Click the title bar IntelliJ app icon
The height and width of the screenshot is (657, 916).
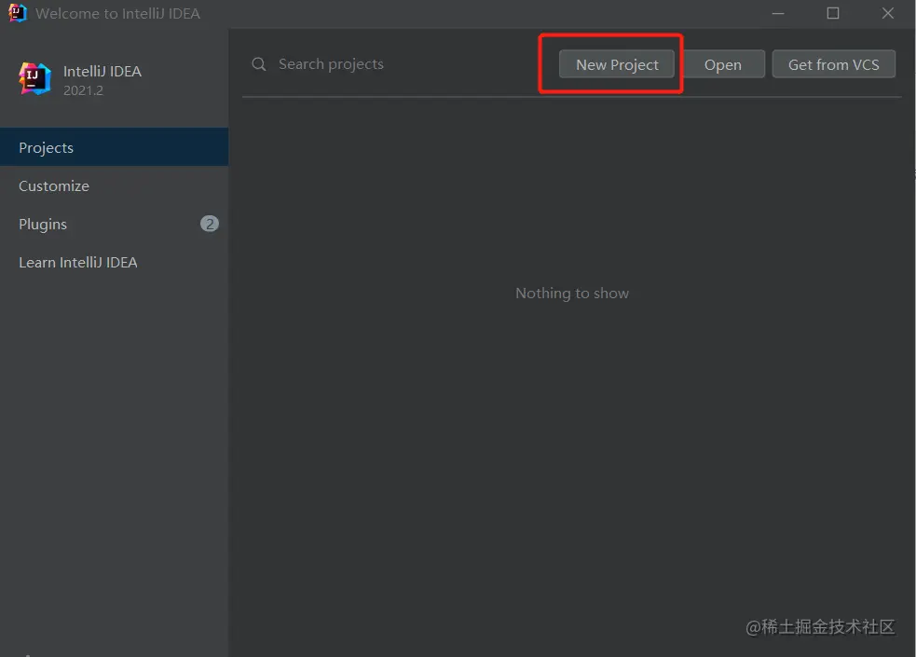[18, 13]
